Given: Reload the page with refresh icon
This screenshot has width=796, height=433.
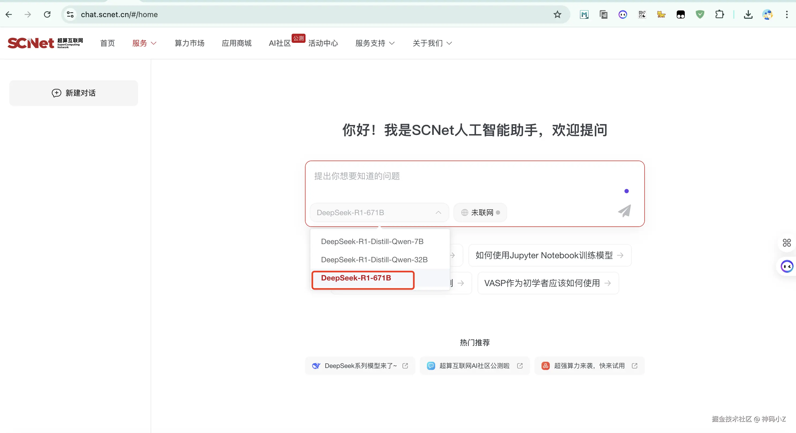Looking at the screenshot, I should pyautogui.click(x=47, y=14).
